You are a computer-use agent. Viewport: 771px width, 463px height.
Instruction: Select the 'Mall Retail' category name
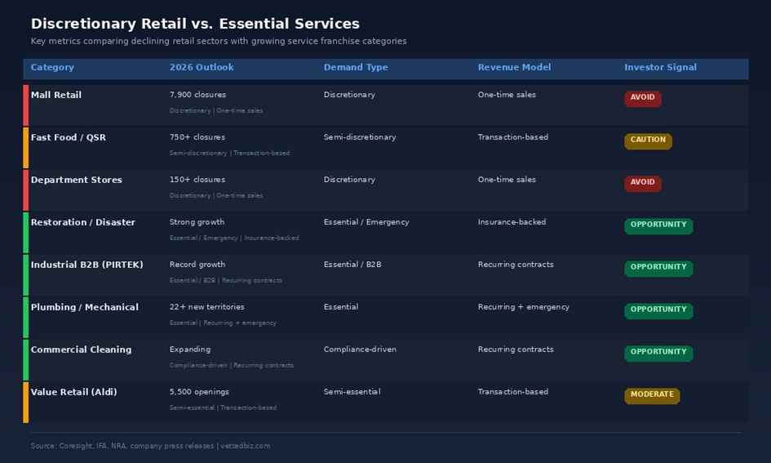click(x=56, y=95)
